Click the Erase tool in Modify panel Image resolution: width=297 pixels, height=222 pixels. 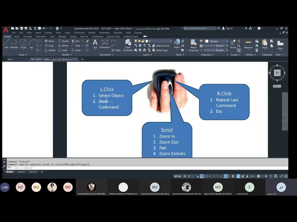(x=87, y=41)
